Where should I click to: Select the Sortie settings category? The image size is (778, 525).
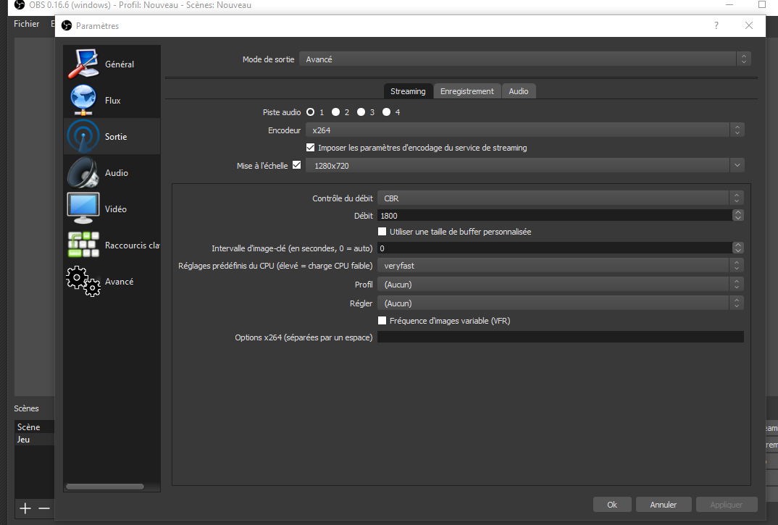(x=112, y=136)
